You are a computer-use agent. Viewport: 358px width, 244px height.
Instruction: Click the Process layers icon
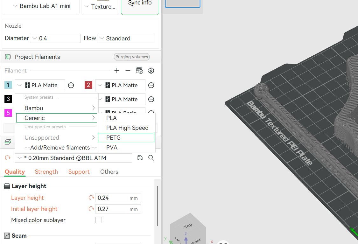coord(8,142)
